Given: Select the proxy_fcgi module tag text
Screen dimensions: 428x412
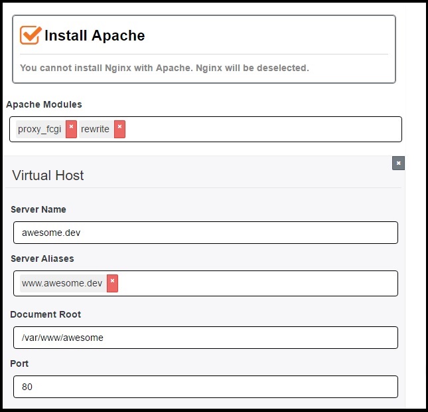Looking at the screenshot, I should 40,129.
